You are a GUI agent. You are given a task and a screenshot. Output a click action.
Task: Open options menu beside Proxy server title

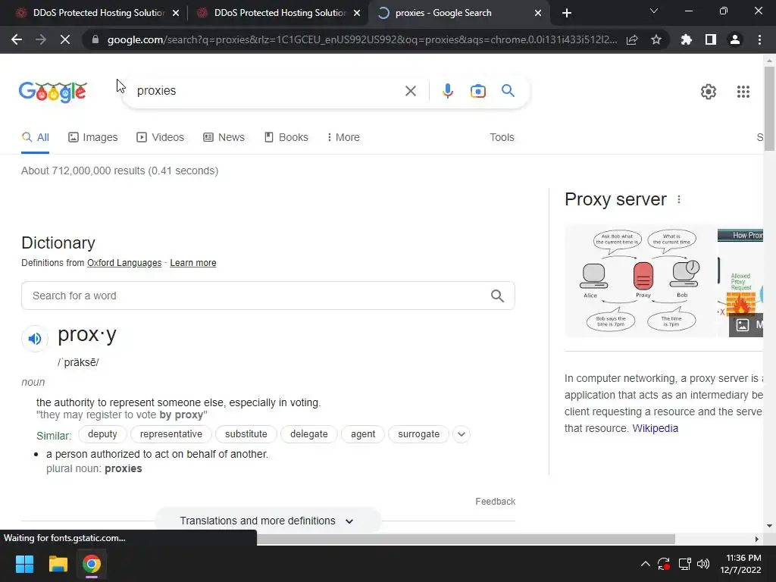click(x=679, y=199)
